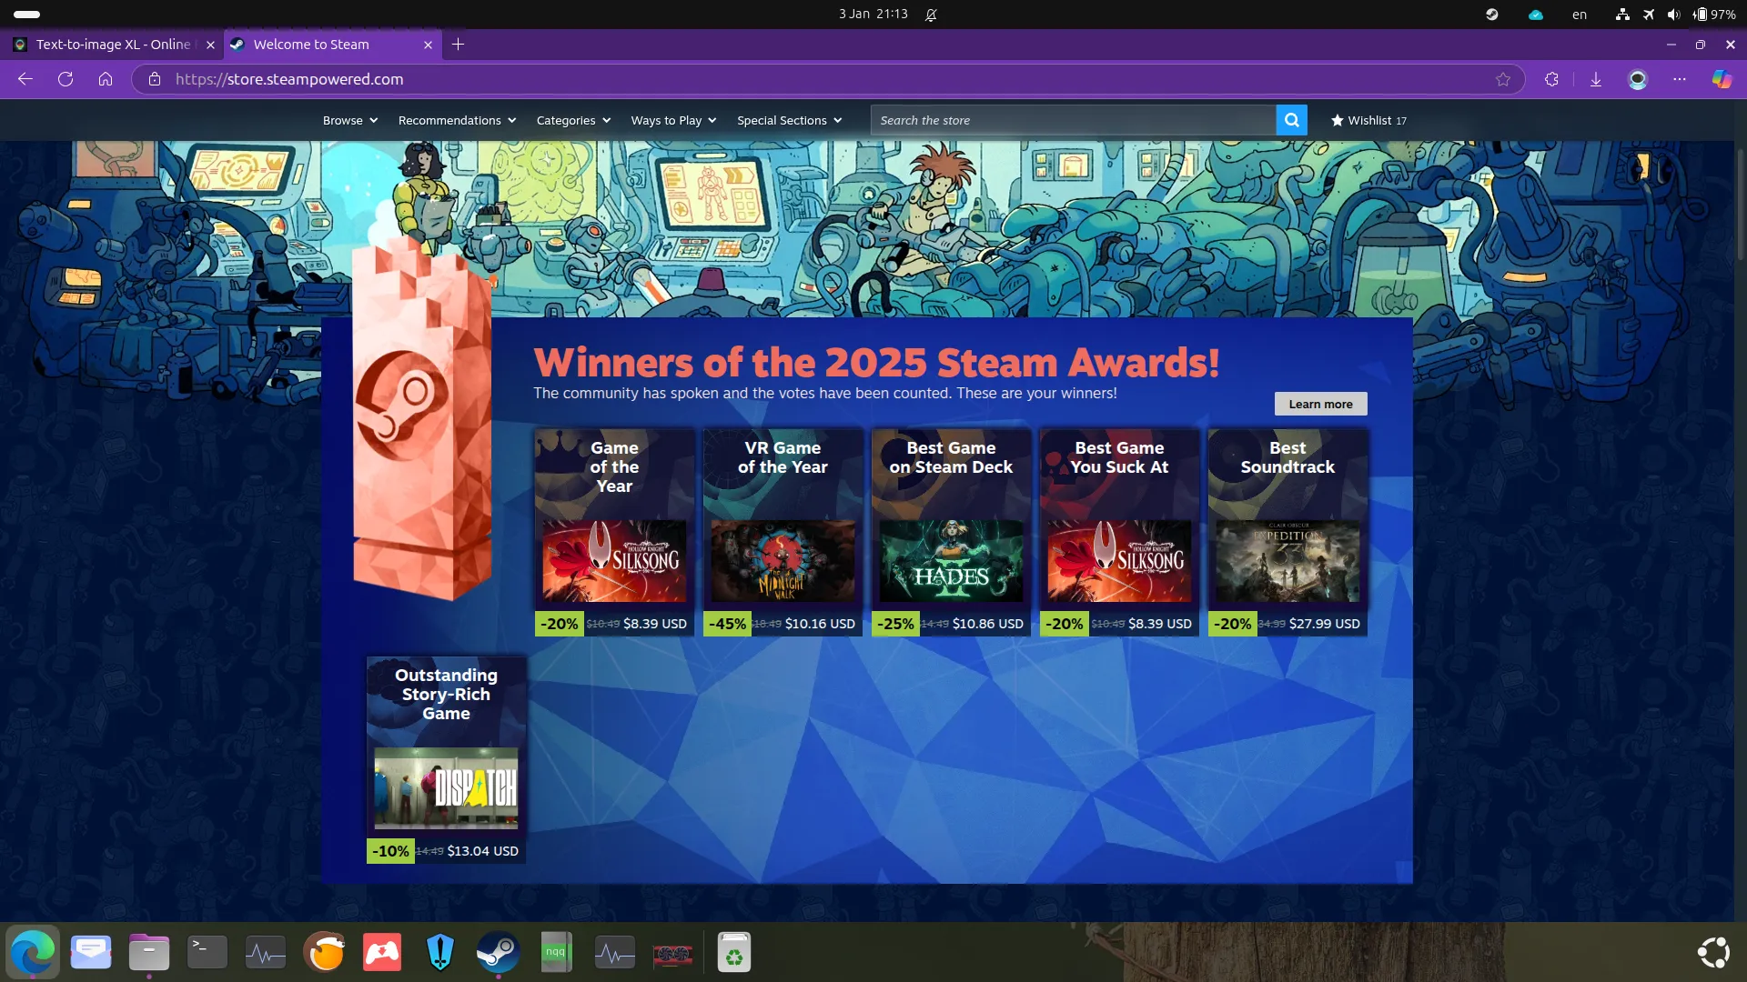Open Special Sections menu
The height and width of the screenshot is (982, 1747).
789,120
